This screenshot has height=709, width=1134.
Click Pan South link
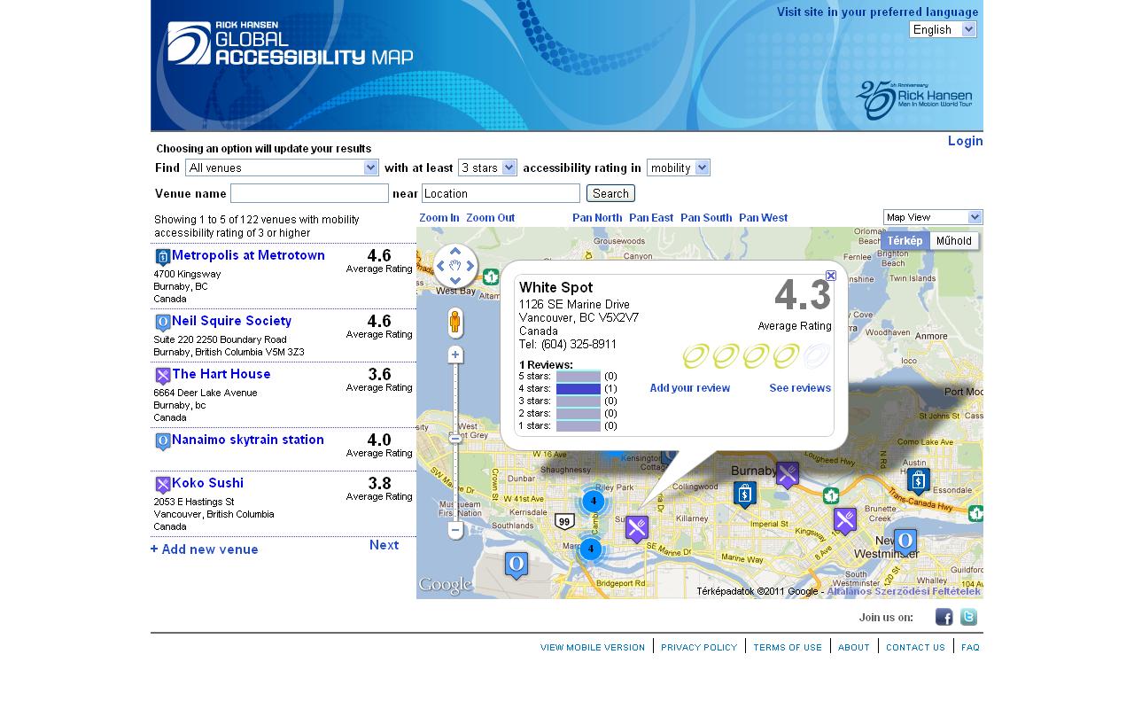pos(706,218)
